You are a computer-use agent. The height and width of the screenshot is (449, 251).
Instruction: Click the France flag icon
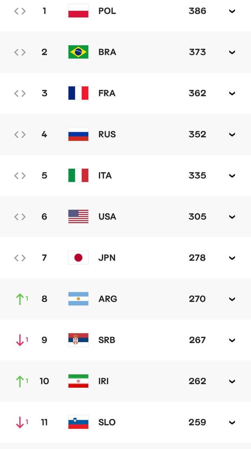[x=78, y=93]
